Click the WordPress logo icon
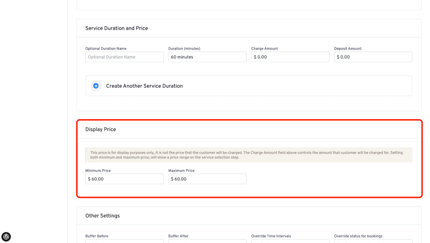This screenshot has height=243, width=430. [6, 237]
